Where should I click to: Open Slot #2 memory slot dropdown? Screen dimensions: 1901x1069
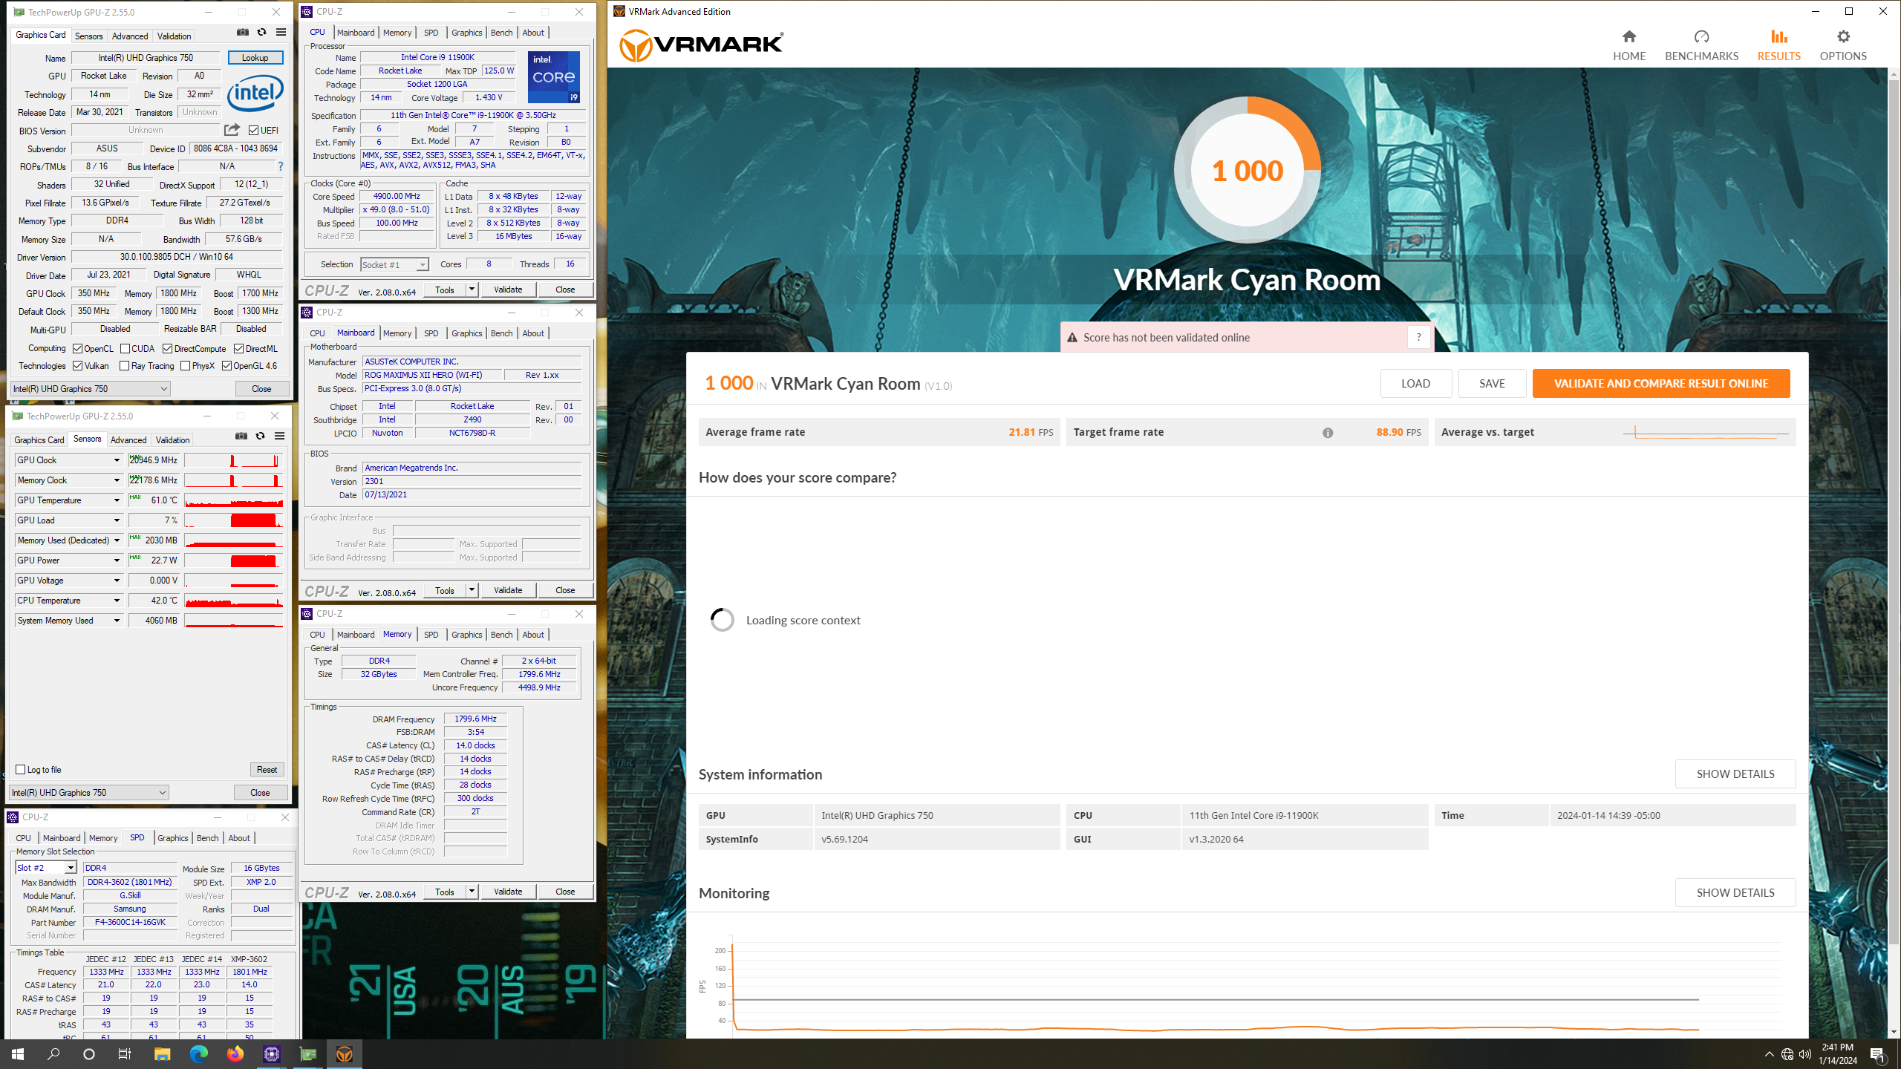click(45, 868)
